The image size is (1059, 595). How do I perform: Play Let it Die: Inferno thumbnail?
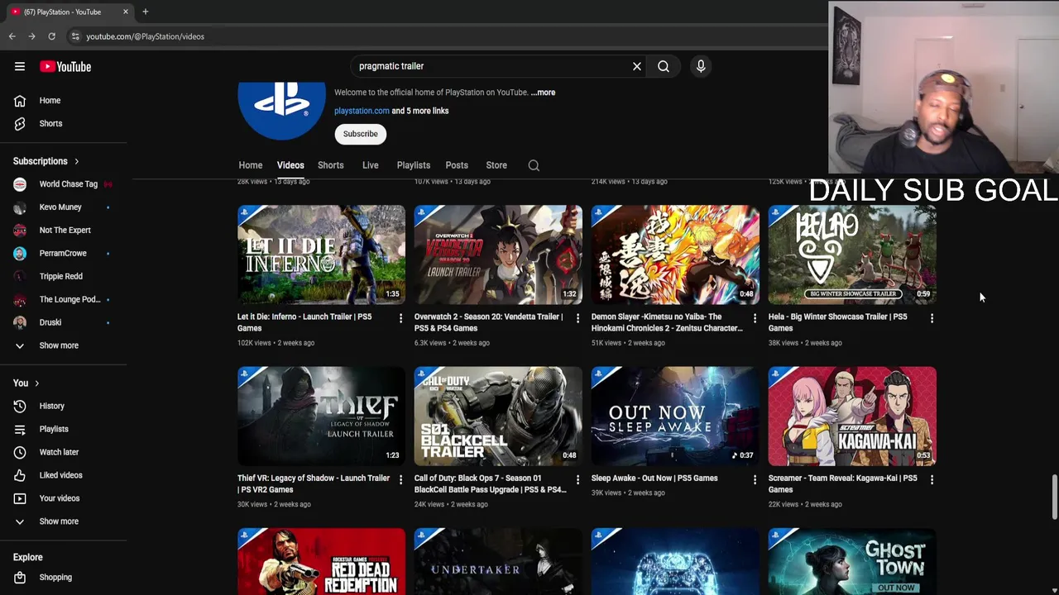(x=321, y=255)
